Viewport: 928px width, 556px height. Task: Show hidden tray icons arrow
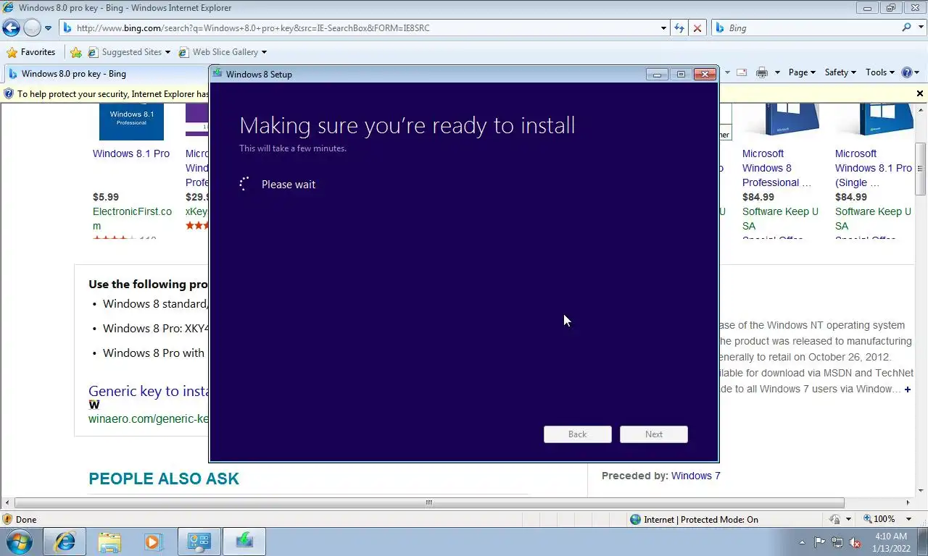[802, 542]
